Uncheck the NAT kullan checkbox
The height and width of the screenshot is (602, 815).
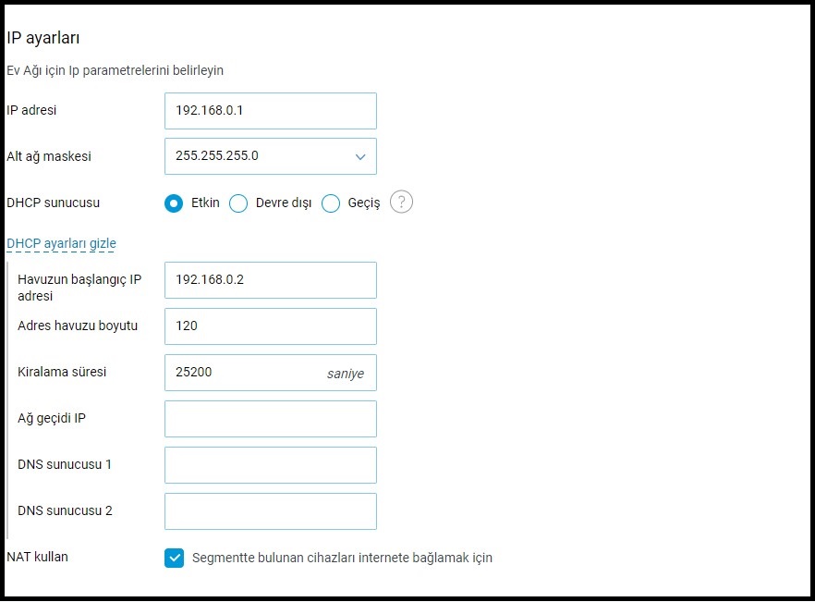(x=175, y=558)
